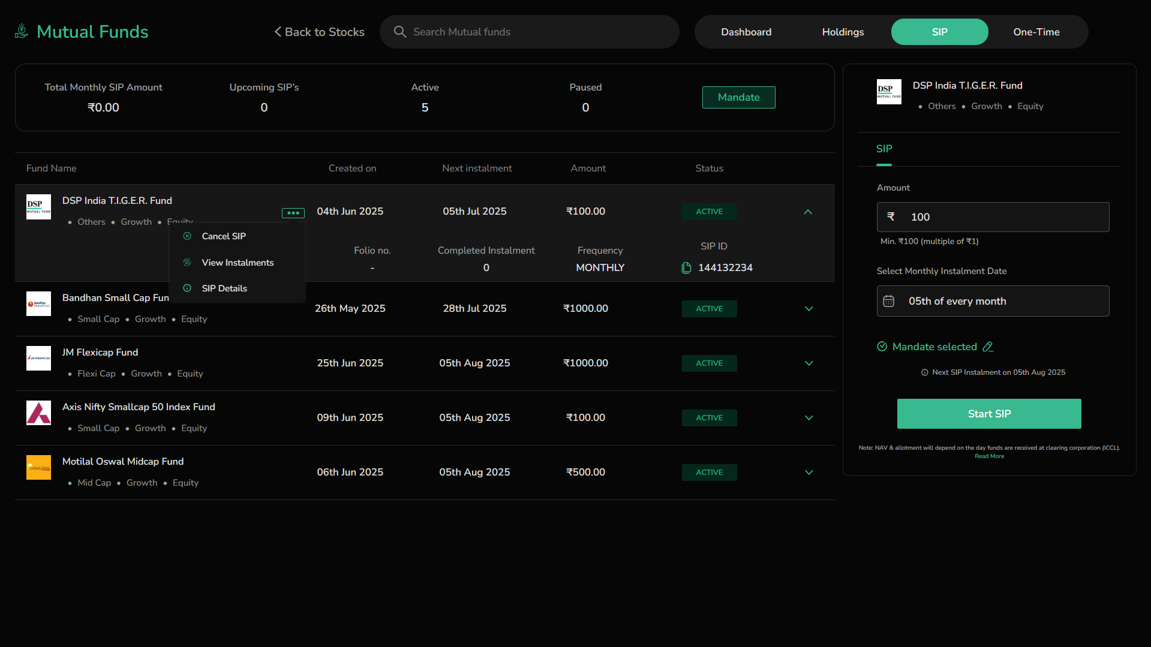Click the DSP logo in side panel
The width and height of the screenshot is (1151, 647).
(x=889, y=92)
